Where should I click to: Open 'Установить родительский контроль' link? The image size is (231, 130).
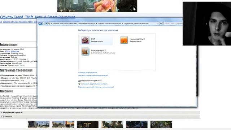point(95,84)
